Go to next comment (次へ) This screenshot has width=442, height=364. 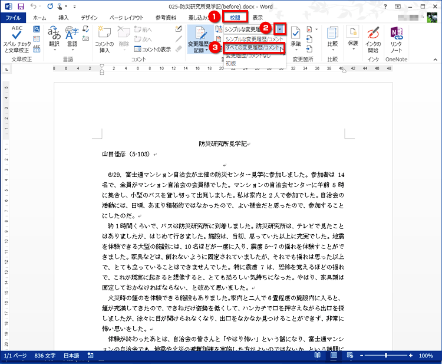(x=143, y=39)
